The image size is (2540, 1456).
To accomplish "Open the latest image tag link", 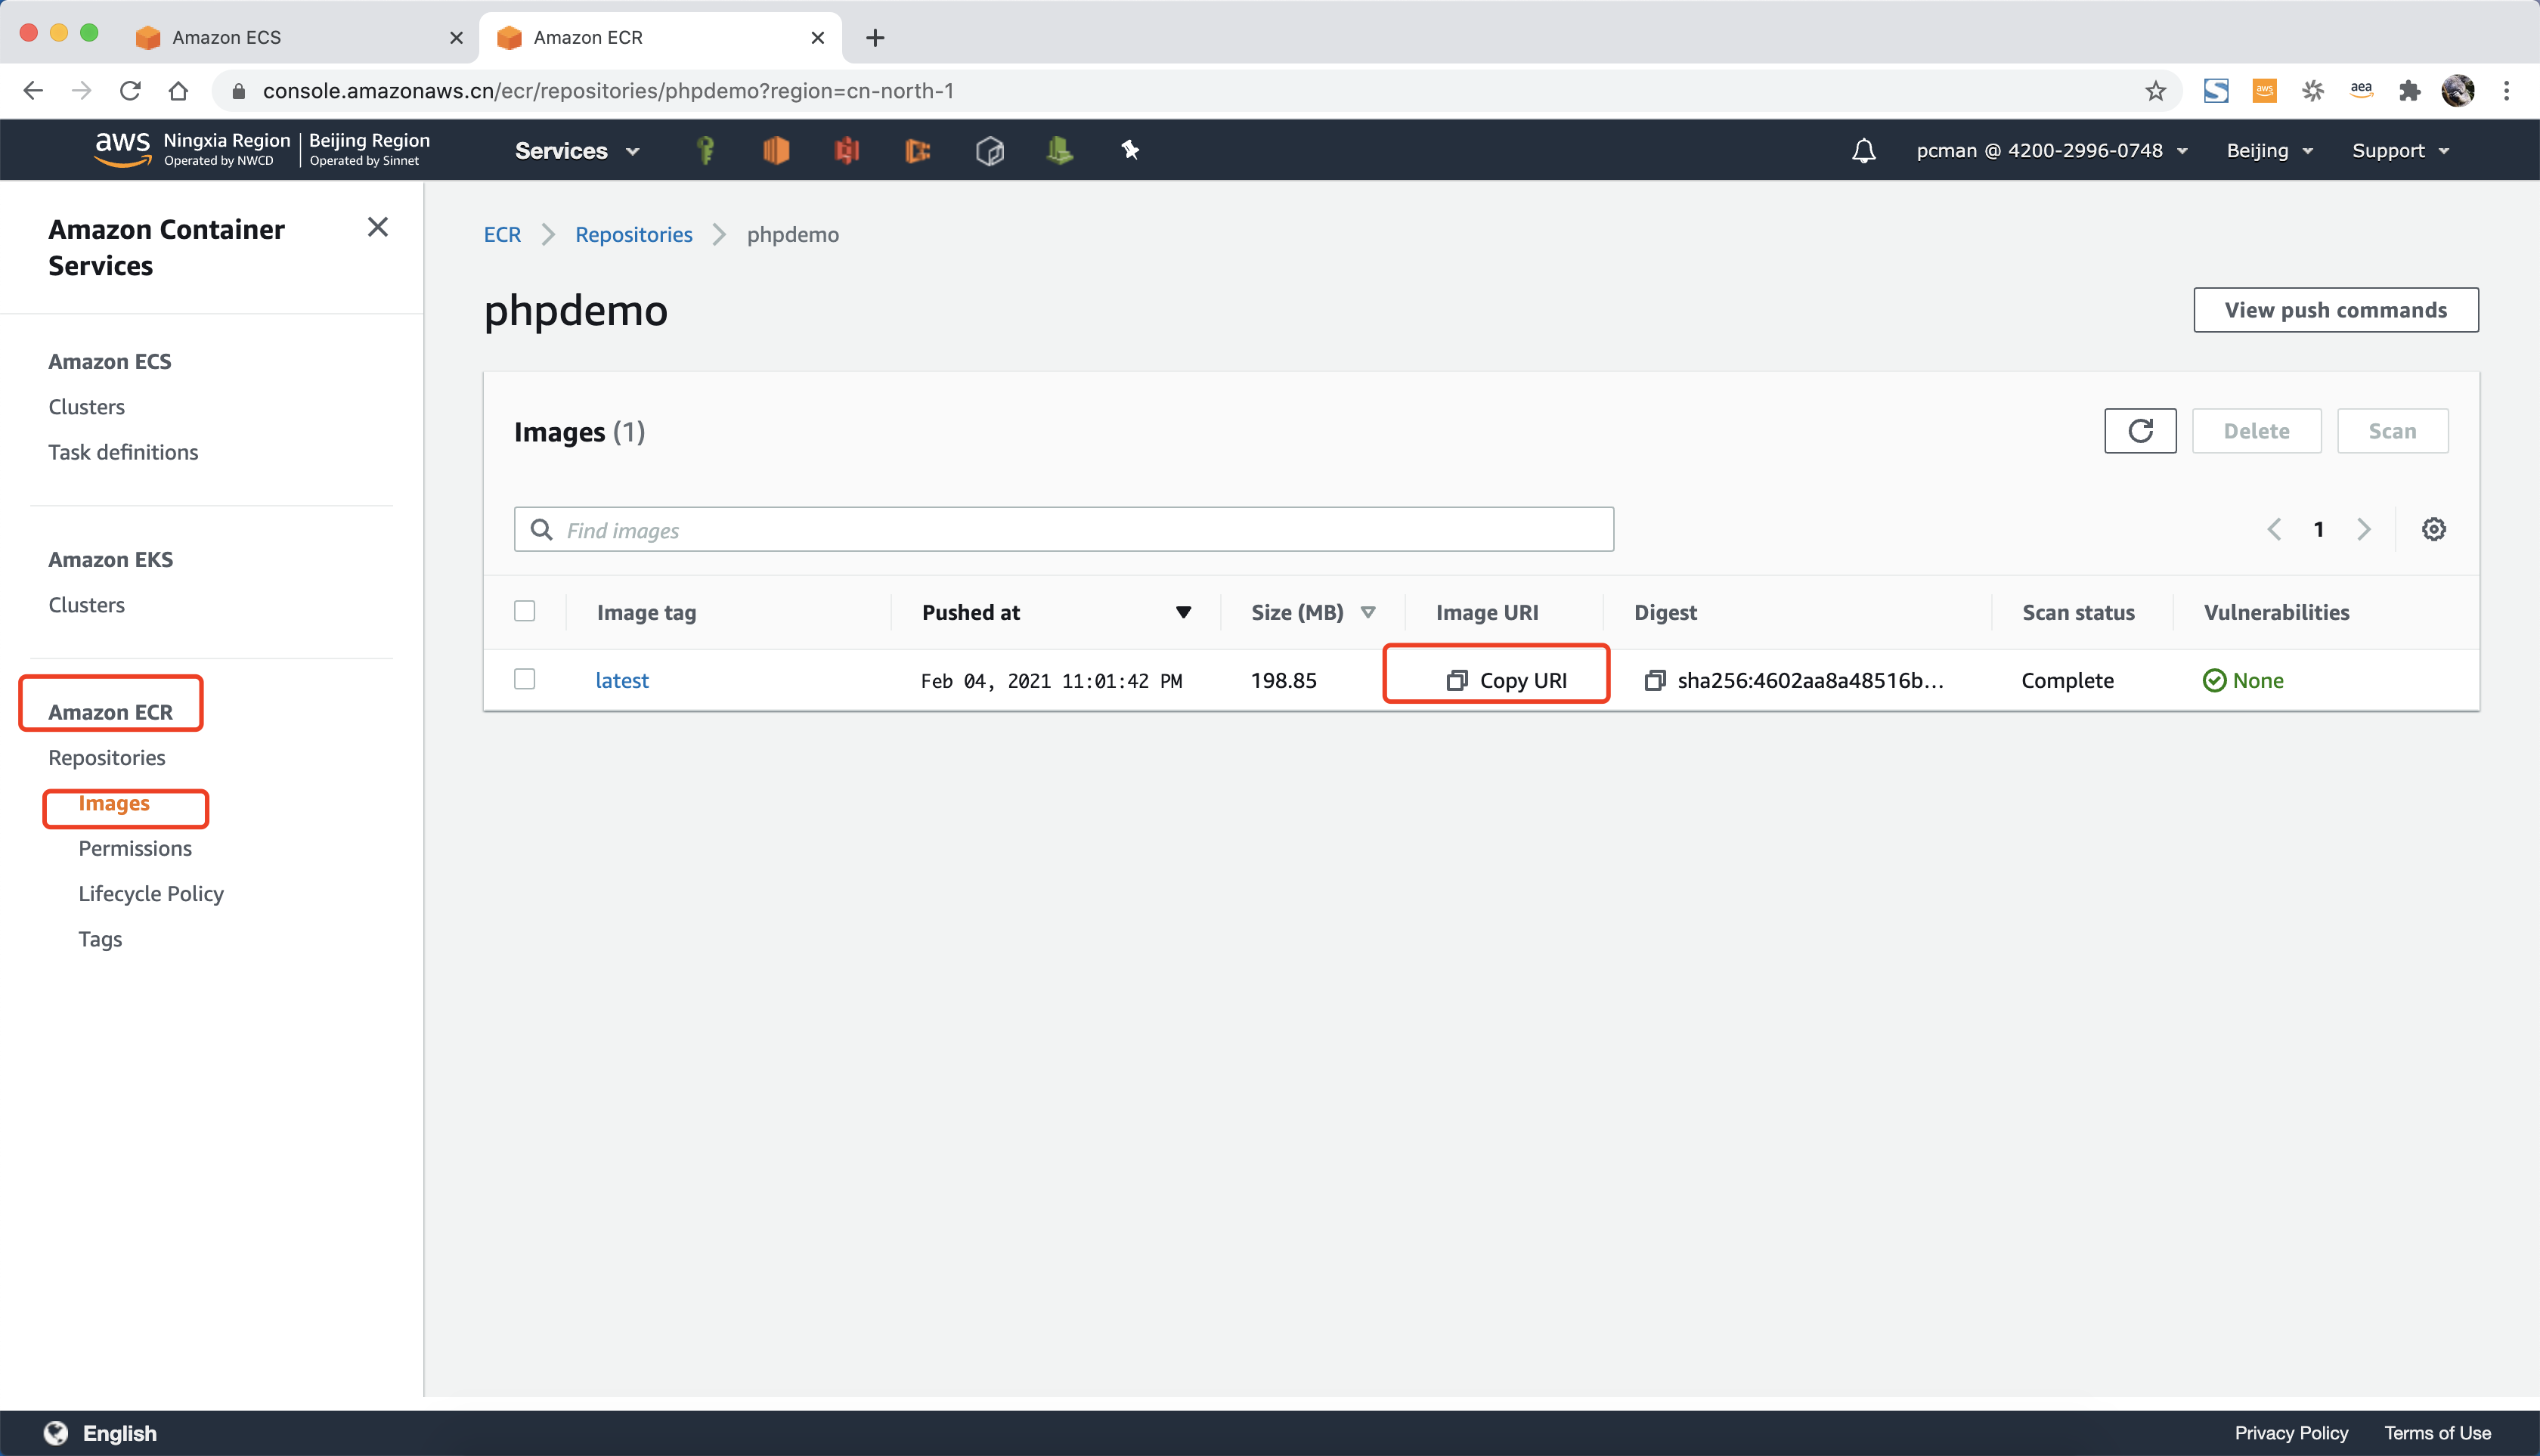I will [622, 680].
